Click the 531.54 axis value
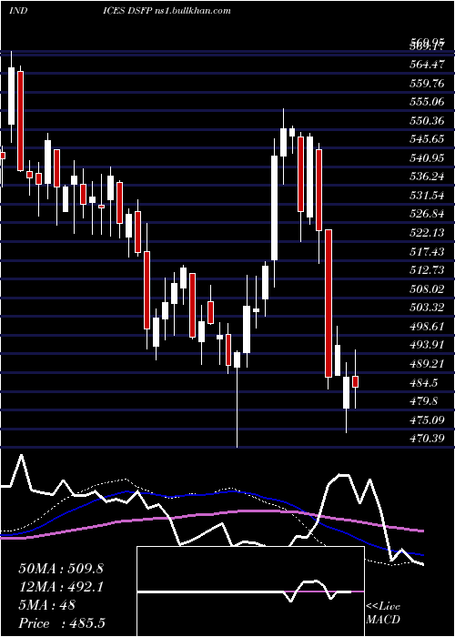This screenshot has height=637, width=455. (x=428, y=196)
